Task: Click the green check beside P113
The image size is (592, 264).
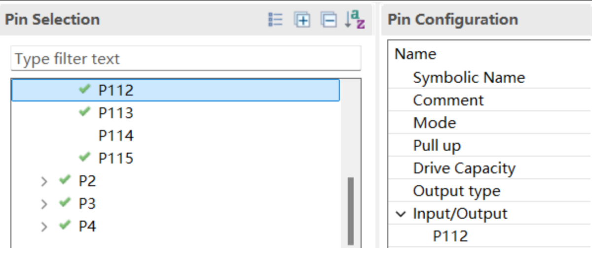Action: pos(85,112)
